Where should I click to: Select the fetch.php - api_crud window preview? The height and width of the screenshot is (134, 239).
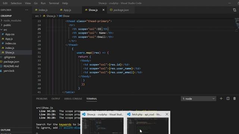(148, 123)
